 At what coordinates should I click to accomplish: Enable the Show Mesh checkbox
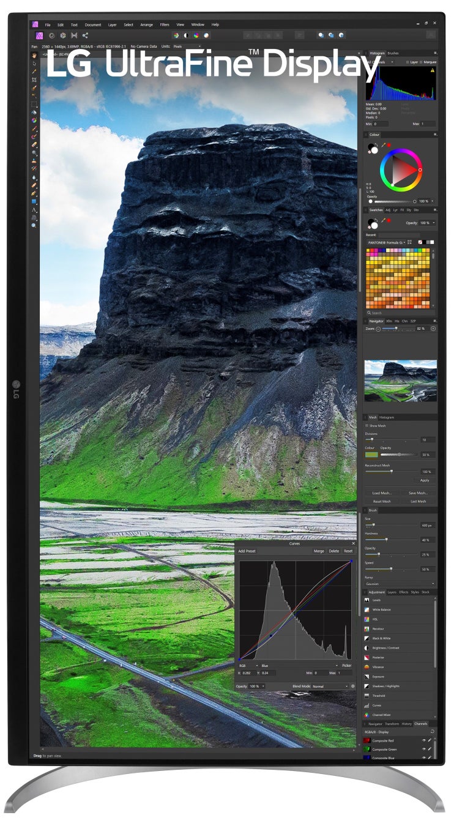pyautogui.click(x=367, y=426)
